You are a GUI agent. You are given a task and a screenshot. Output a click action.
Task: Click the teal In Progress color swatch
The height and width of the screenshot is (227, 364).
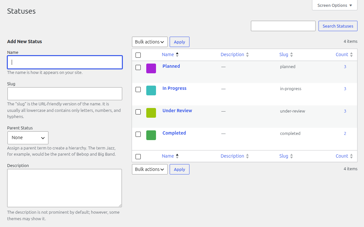tap(151, 90)
